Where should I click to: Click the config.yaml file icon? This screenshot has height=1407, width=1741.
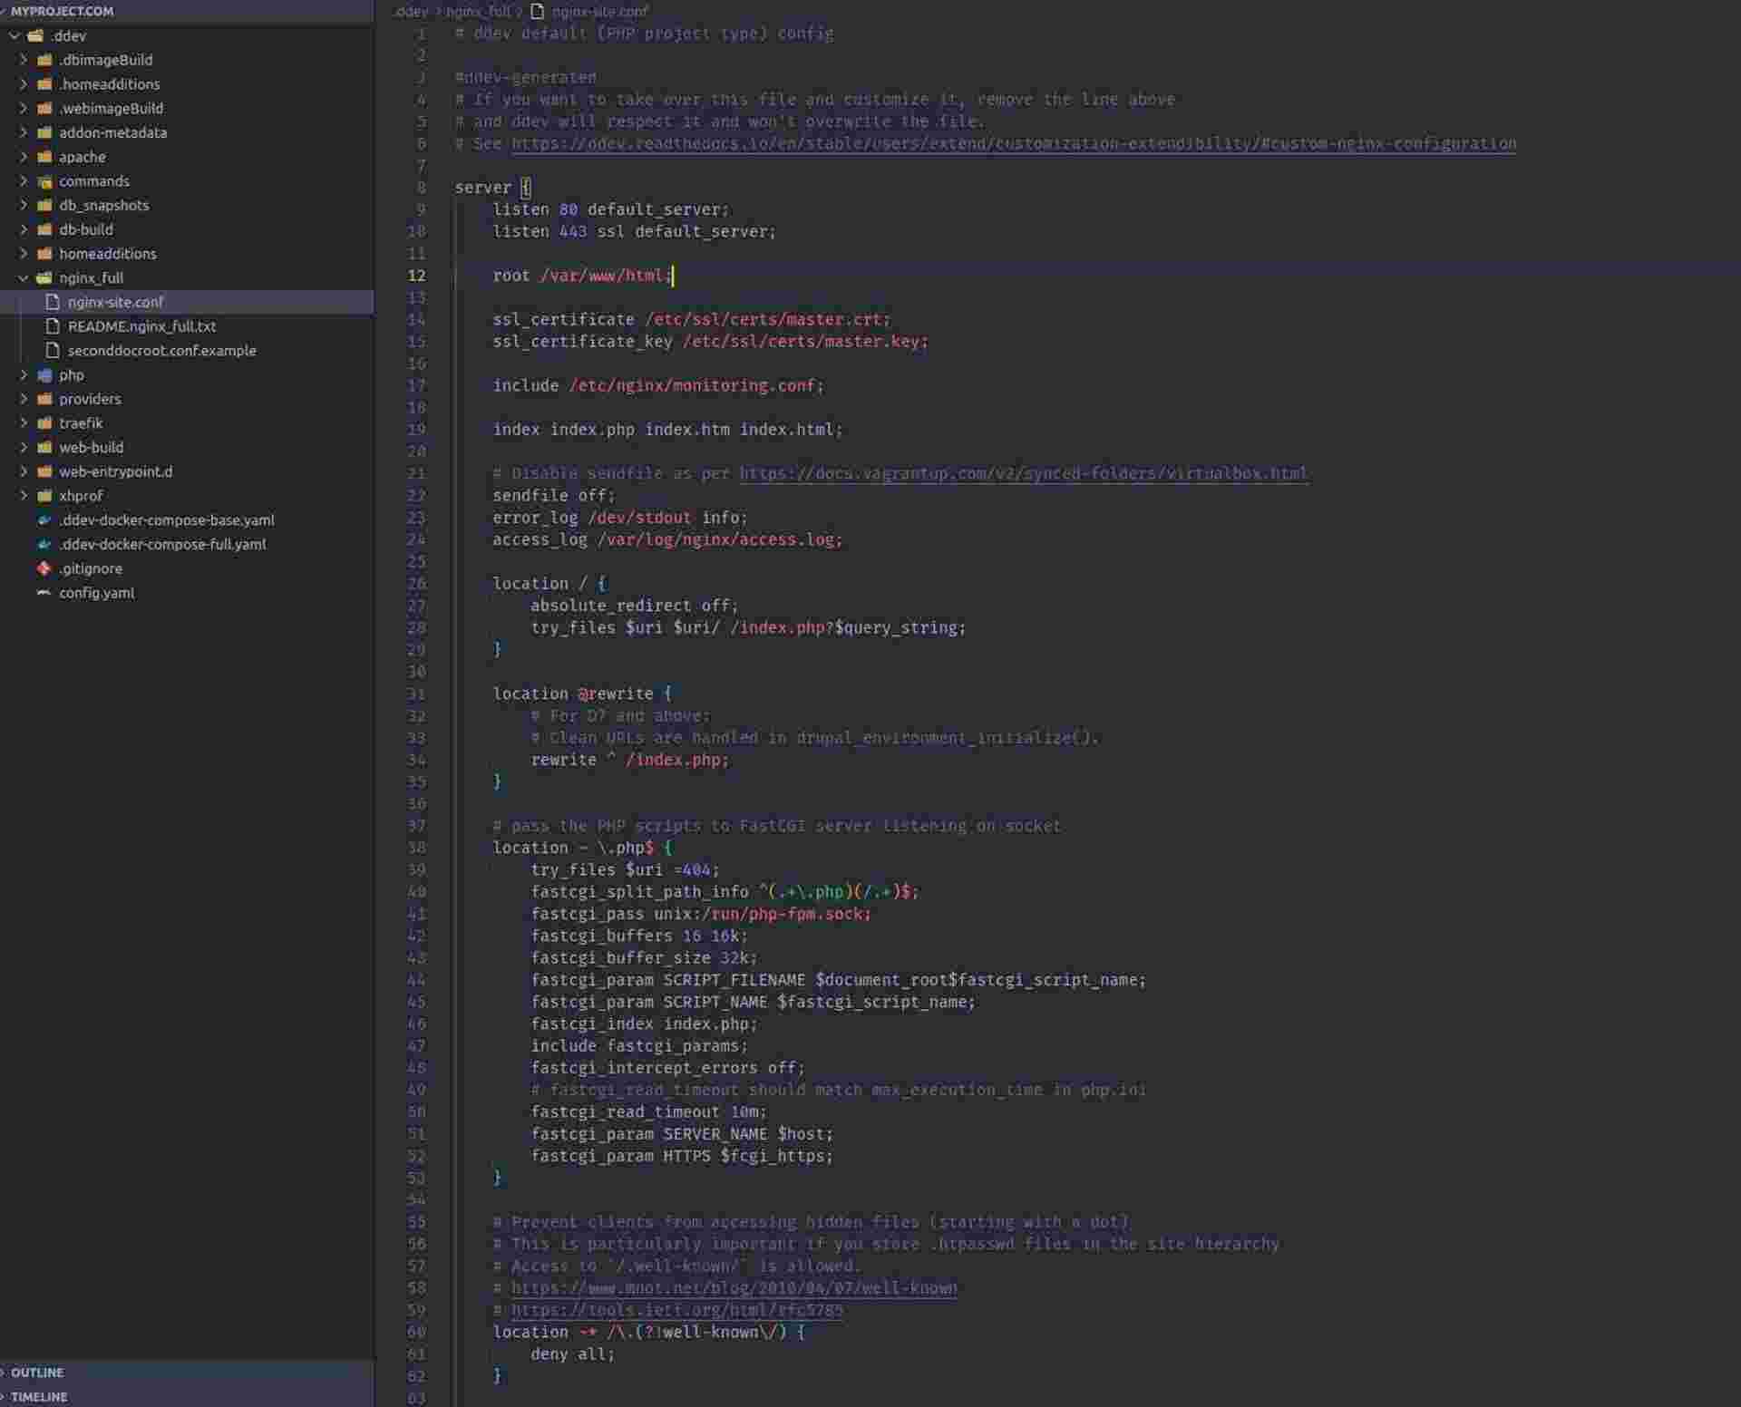(x=44, y=593)
